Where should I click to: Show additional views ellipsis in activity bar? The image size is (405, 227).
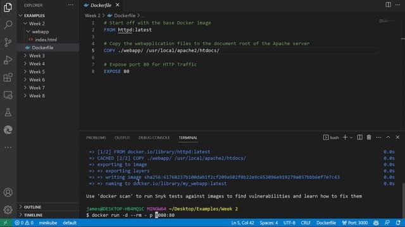pos(8,148)
